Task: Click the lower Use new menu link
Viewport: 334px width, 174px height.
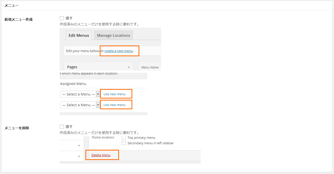Action: pos(114,105)
